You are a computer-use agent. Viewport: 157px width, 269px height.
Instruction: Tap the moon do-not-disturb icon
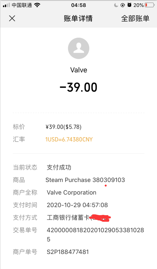(x=116, y=5)
